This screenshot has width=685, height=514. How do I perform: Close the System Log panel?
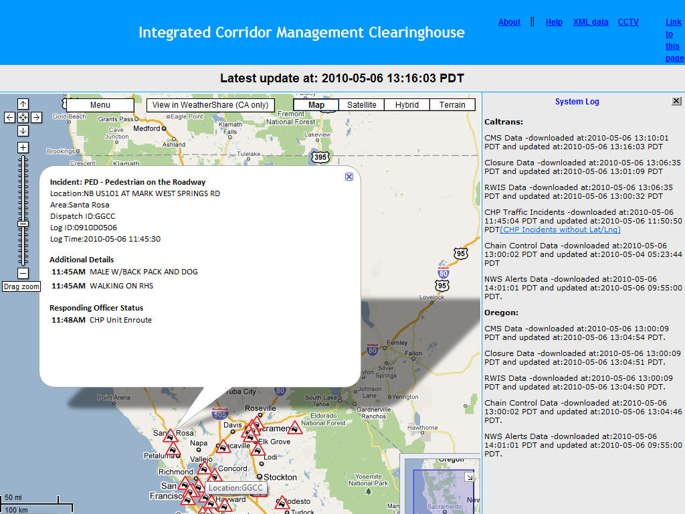coord(676,101)
